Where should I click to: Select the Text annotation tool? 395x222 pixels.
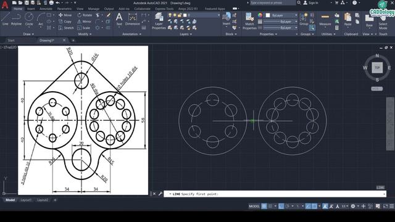click(119, 19)
